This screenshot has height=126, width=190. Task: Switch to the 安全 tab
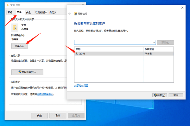pos(28,12)
